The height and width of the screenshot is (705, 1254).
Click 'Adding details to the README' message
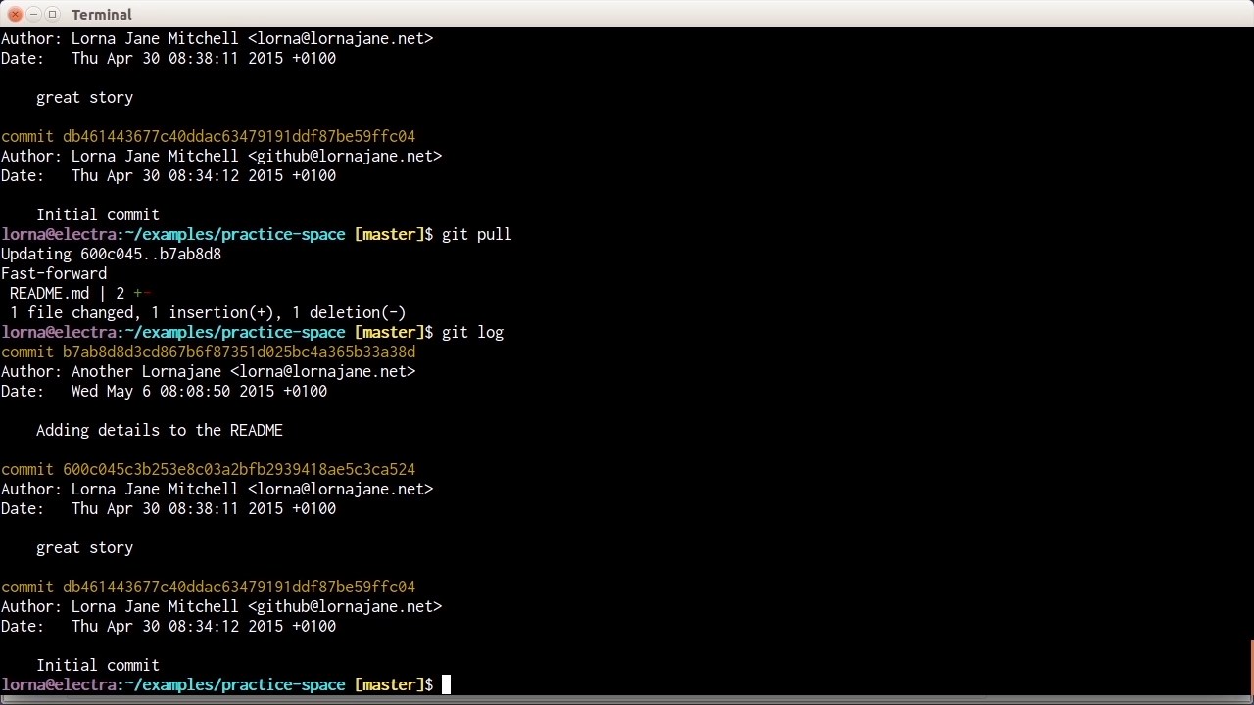coord(160,430)
